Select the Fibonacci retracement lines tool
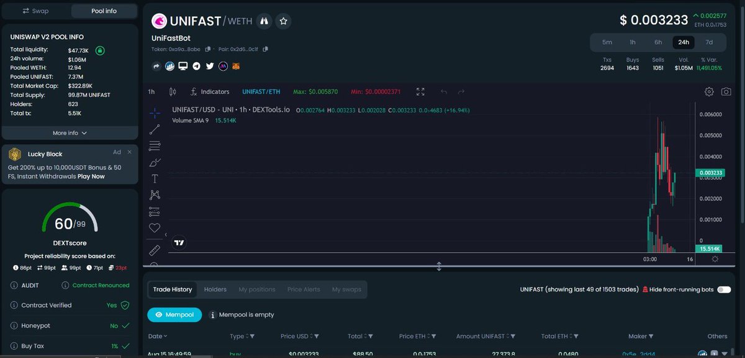 click(x=155, y=146)
